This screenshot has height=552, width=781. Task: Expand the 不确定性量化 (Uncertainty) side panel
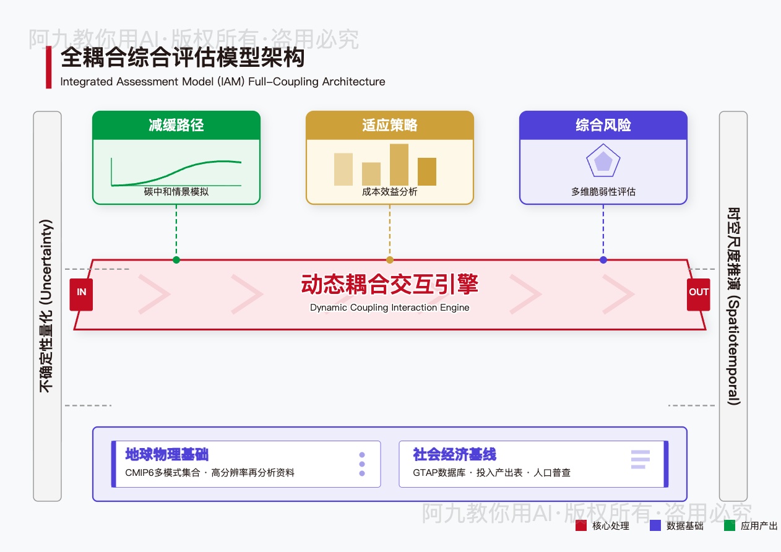[47, 306]
